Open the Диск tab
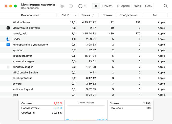 point(137,6)
